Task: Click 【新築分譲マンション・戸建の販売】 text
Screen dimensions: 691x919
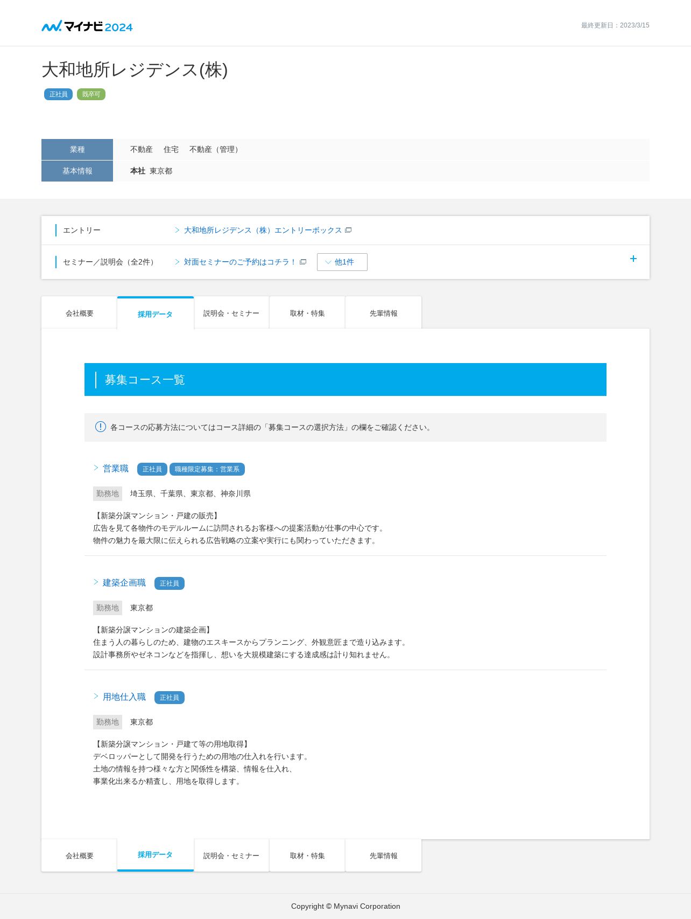Action: pyautogui.click(x=157, y=516)
